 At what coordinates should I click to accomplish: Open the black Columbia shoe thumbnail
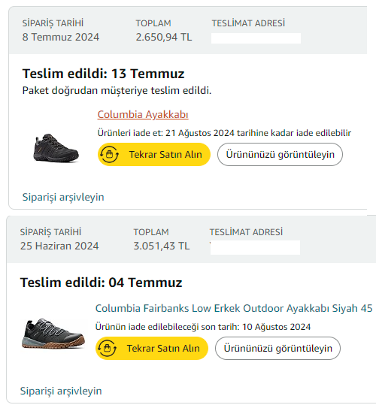56,148
